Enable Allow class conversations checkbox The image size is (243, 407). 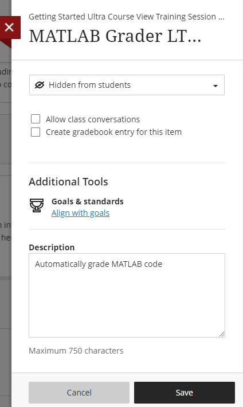tap(36, 119)
